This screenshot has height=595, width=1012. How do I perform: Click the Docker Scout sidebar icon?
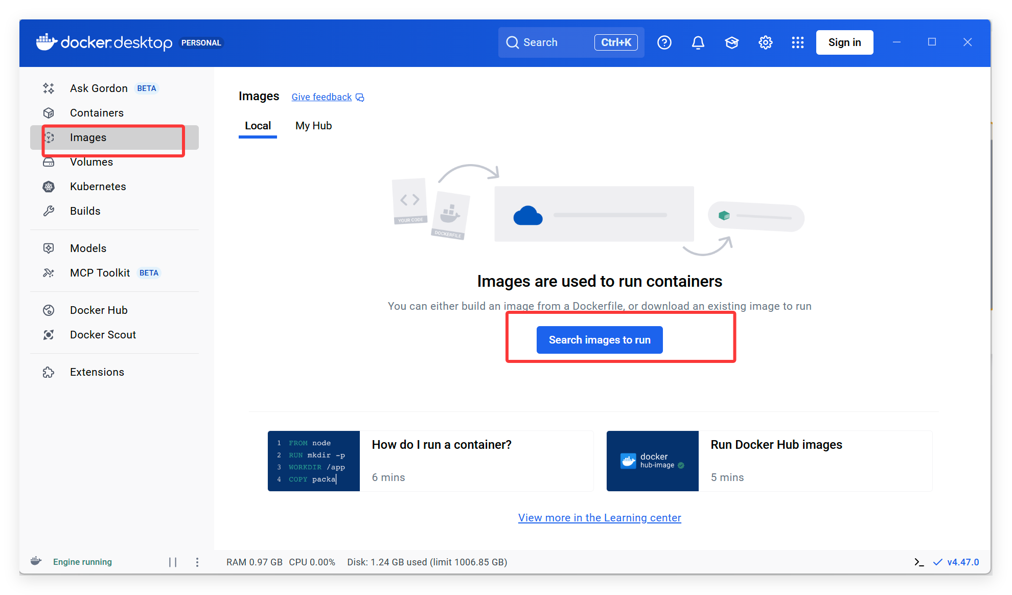pos(49,335)
